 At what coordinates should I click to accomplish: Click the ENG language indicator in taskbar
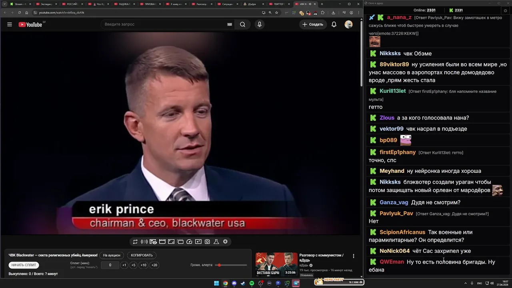pyautogui.click(x=480, y=283)
